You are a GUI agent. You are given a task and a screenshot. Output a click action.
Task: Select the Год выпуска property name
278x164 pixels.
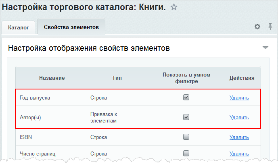(x=35, y=98)
